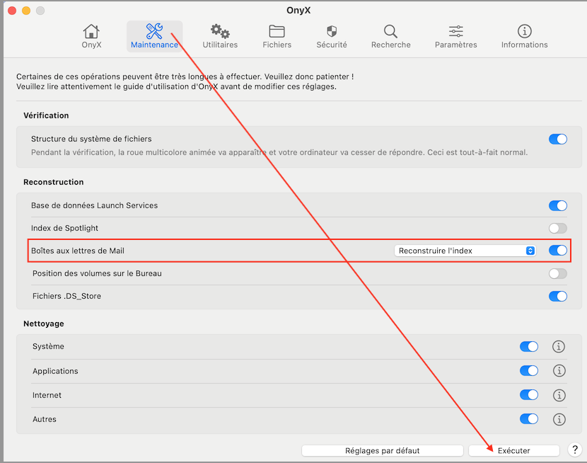The height and width of the screenshot is (463, 587).
Task: Toggle Internet cleaning switch
Action: 529,395
